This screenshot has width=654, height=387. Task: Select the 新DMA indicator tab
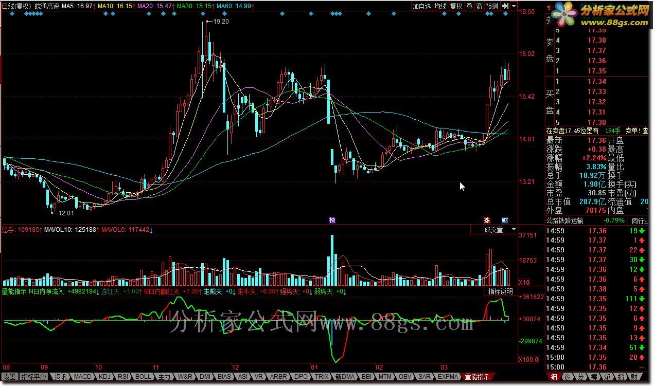tap(345, 377)
